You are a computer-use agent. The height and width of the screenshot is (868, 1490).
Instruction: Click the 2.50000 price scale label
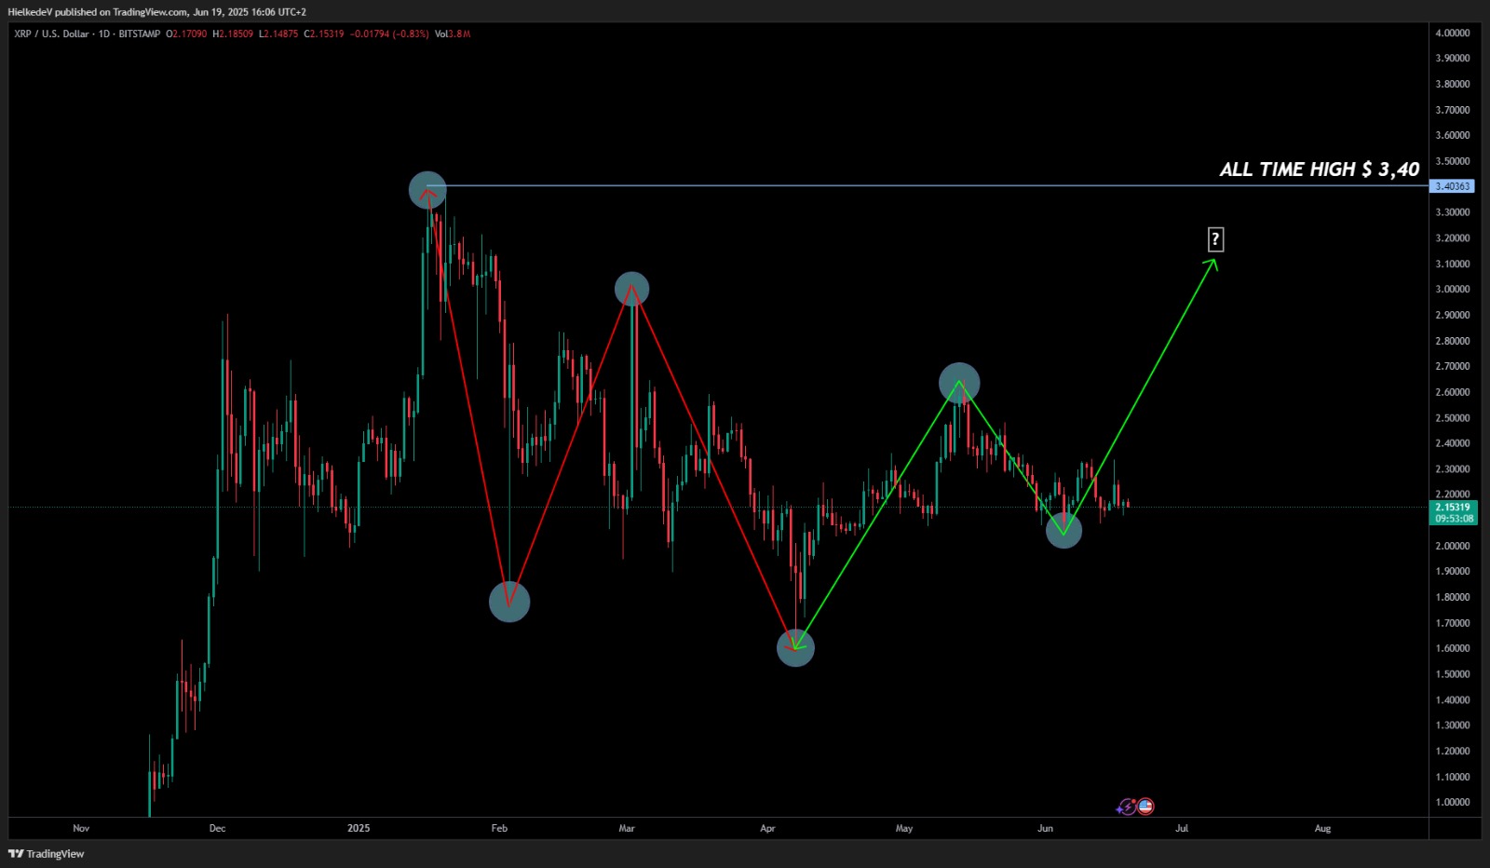point(1453,417)
